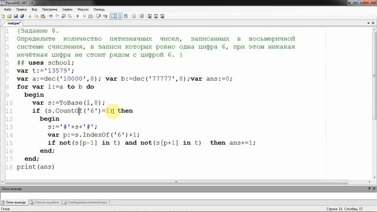Open the Правка menu

pyautogui.click(x=21, y=9)
